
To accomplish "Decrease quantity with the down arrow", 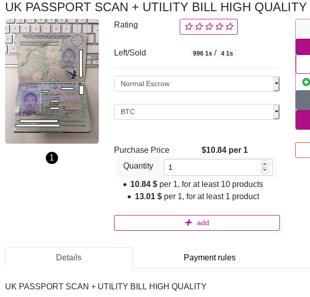I will click(265, 170).
